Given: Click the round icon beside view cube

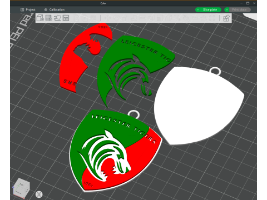Looking at the screenshot, I should 39,194.
